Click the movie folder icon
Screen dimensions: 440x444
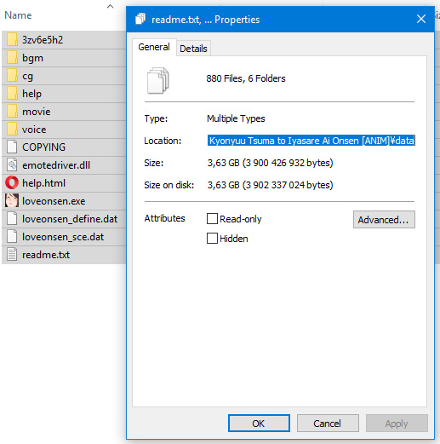tap(12, 111)
